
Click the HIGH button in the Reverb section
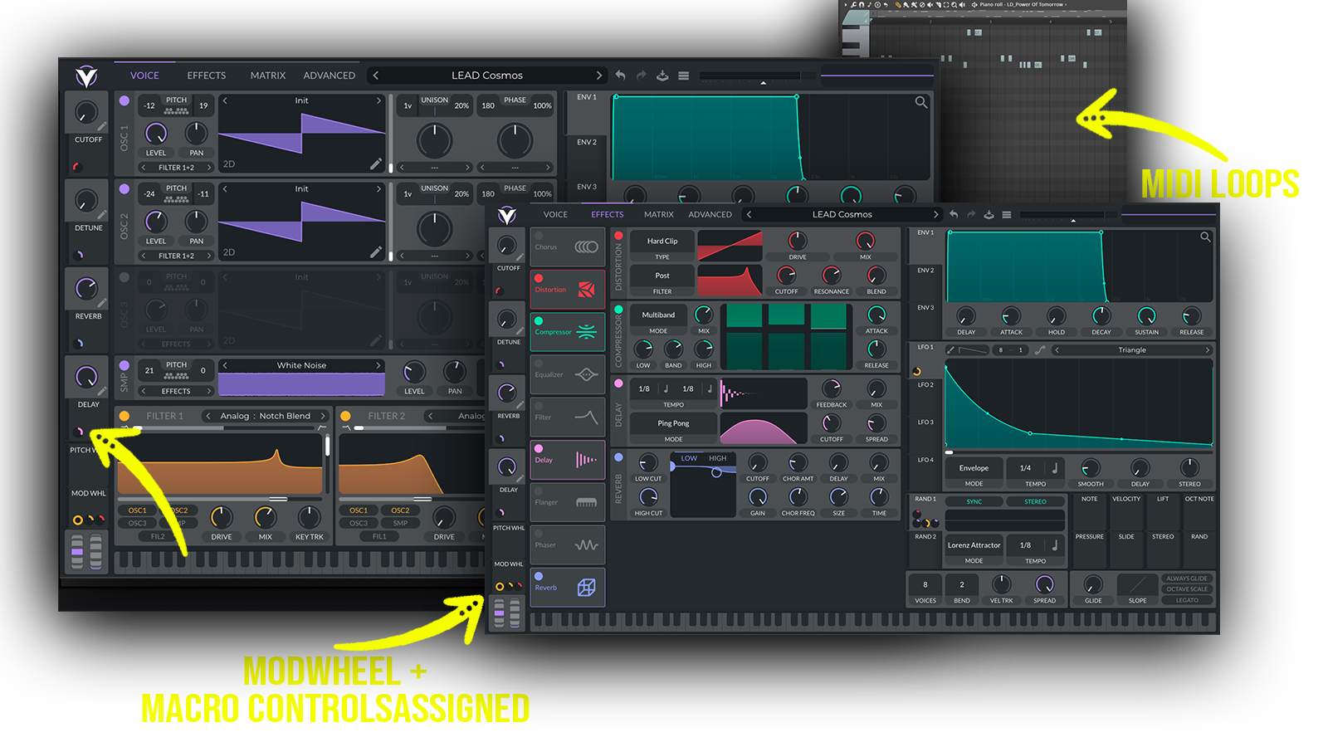pyautogui.click(x=718, y=458)
